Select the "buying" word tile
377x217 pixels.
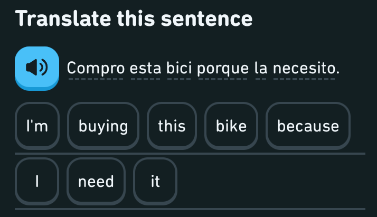pos(103,126)
